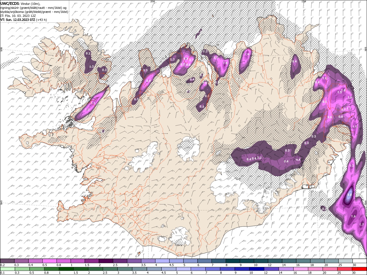Pick the darkest purple 2 swatch on the upper scale
The height and width of the screenshot is (275, 367).
click(x=106, y=261)
